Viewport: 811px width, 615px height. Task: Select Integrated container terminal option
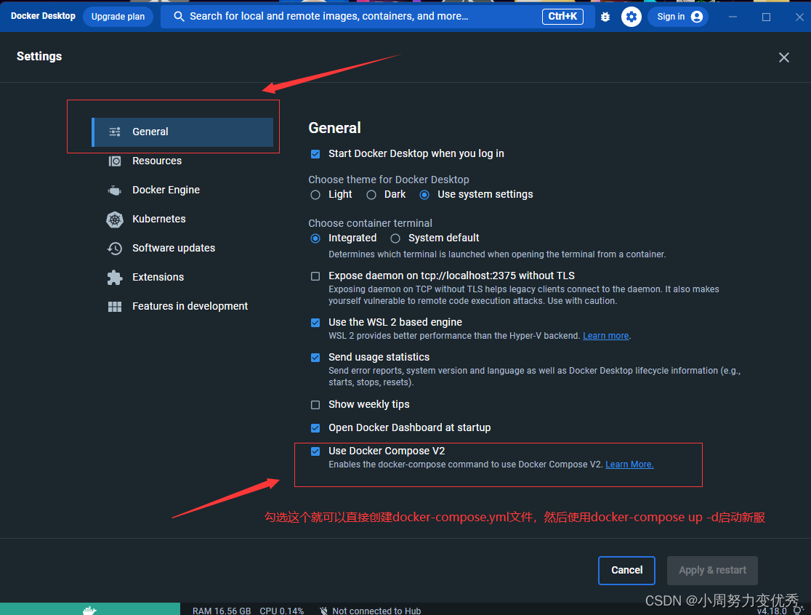click(315, 238)
